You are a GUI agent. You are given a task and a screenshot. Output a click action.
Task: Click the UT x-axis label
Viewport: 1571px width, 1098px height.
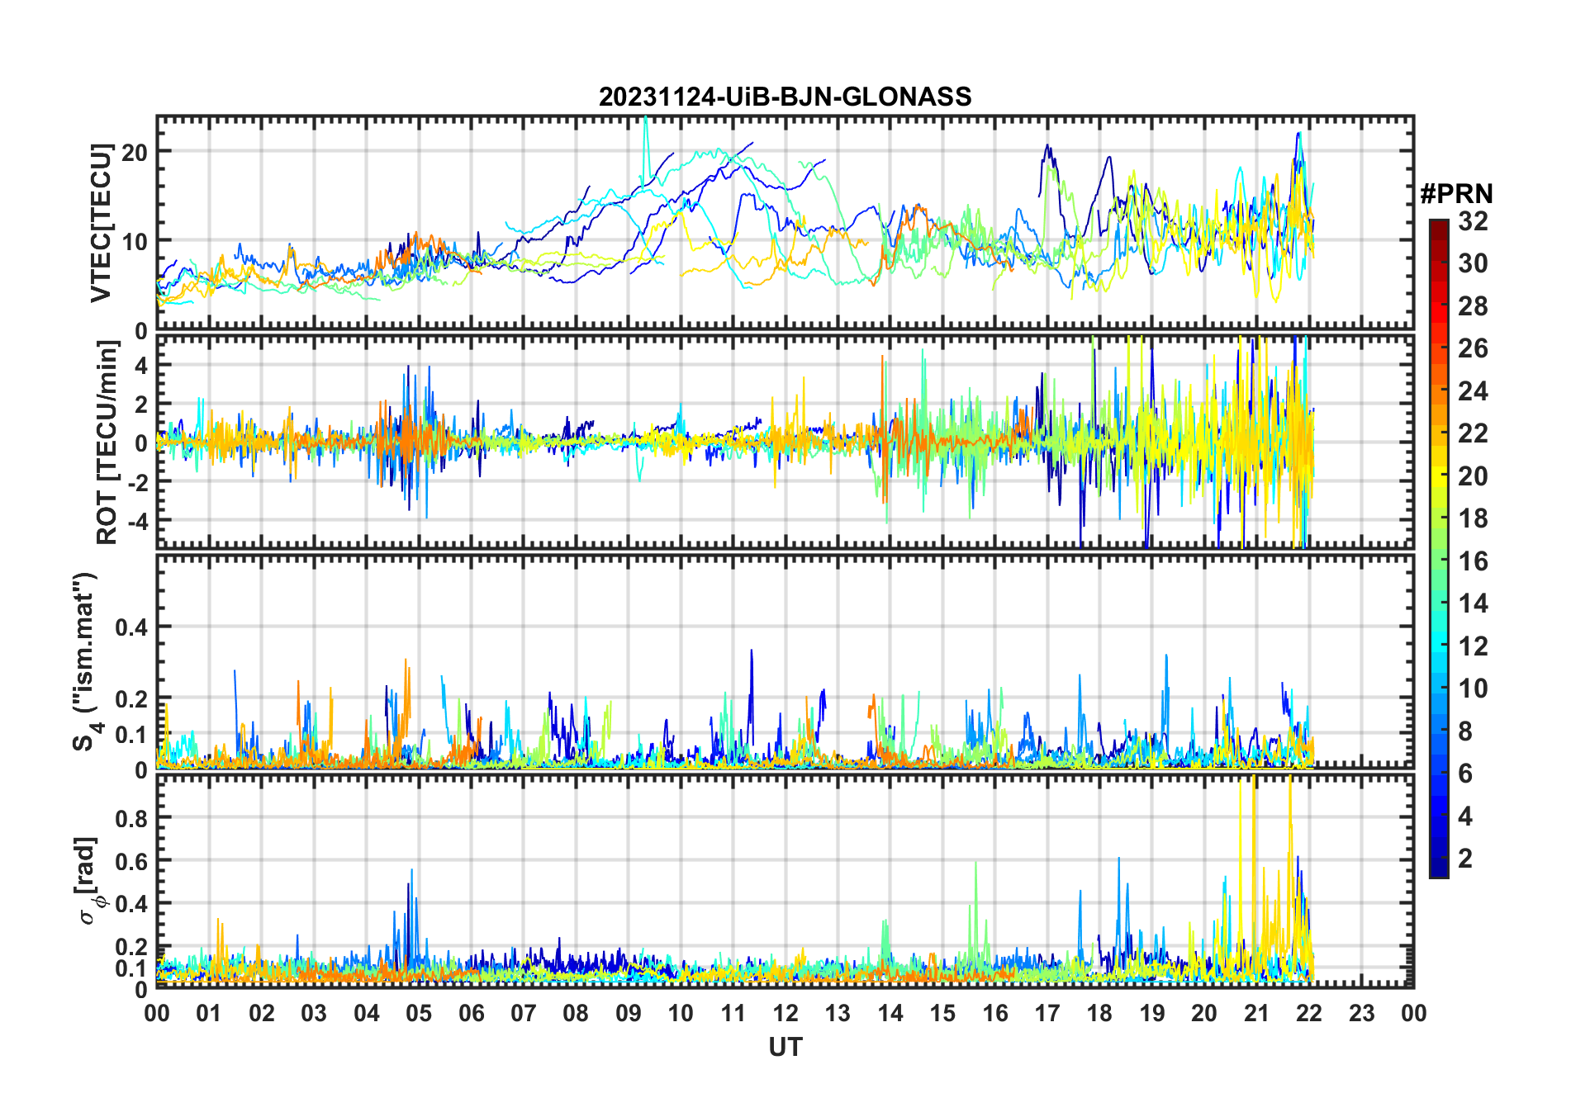[x=785, y=1047]
